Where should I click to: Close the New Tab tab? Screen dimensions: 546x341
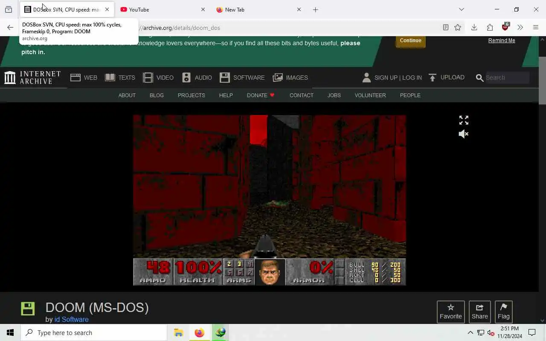(x=299, y=9)
